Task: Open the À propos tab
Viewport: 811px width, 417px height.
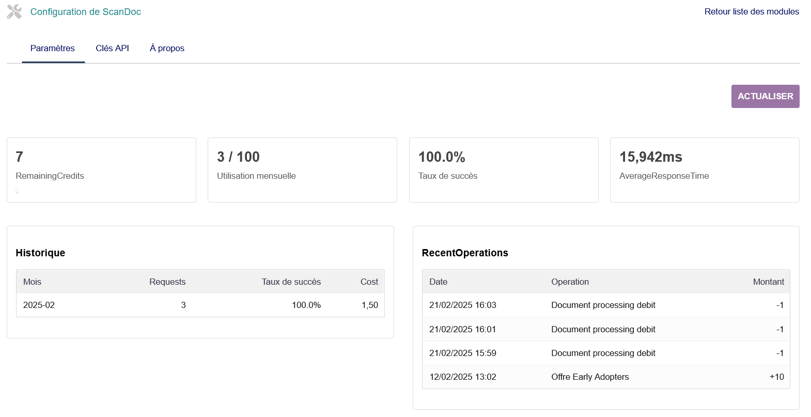Action: 167,48
